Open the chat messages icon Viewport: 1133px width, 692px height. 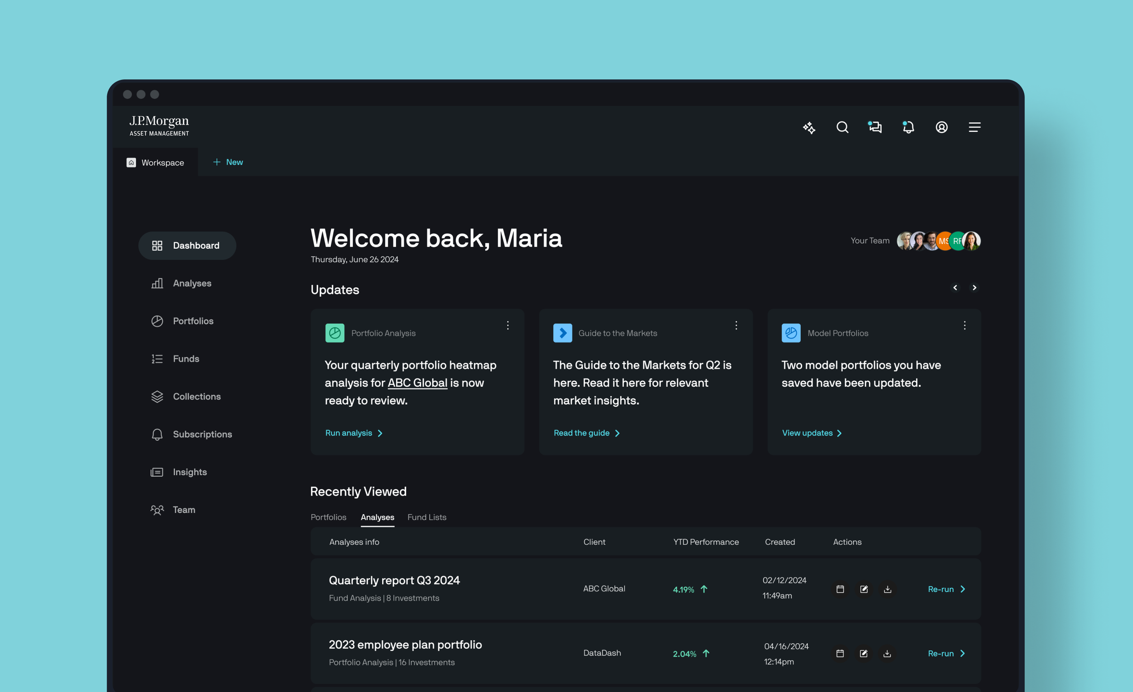[x=875, y=127]
